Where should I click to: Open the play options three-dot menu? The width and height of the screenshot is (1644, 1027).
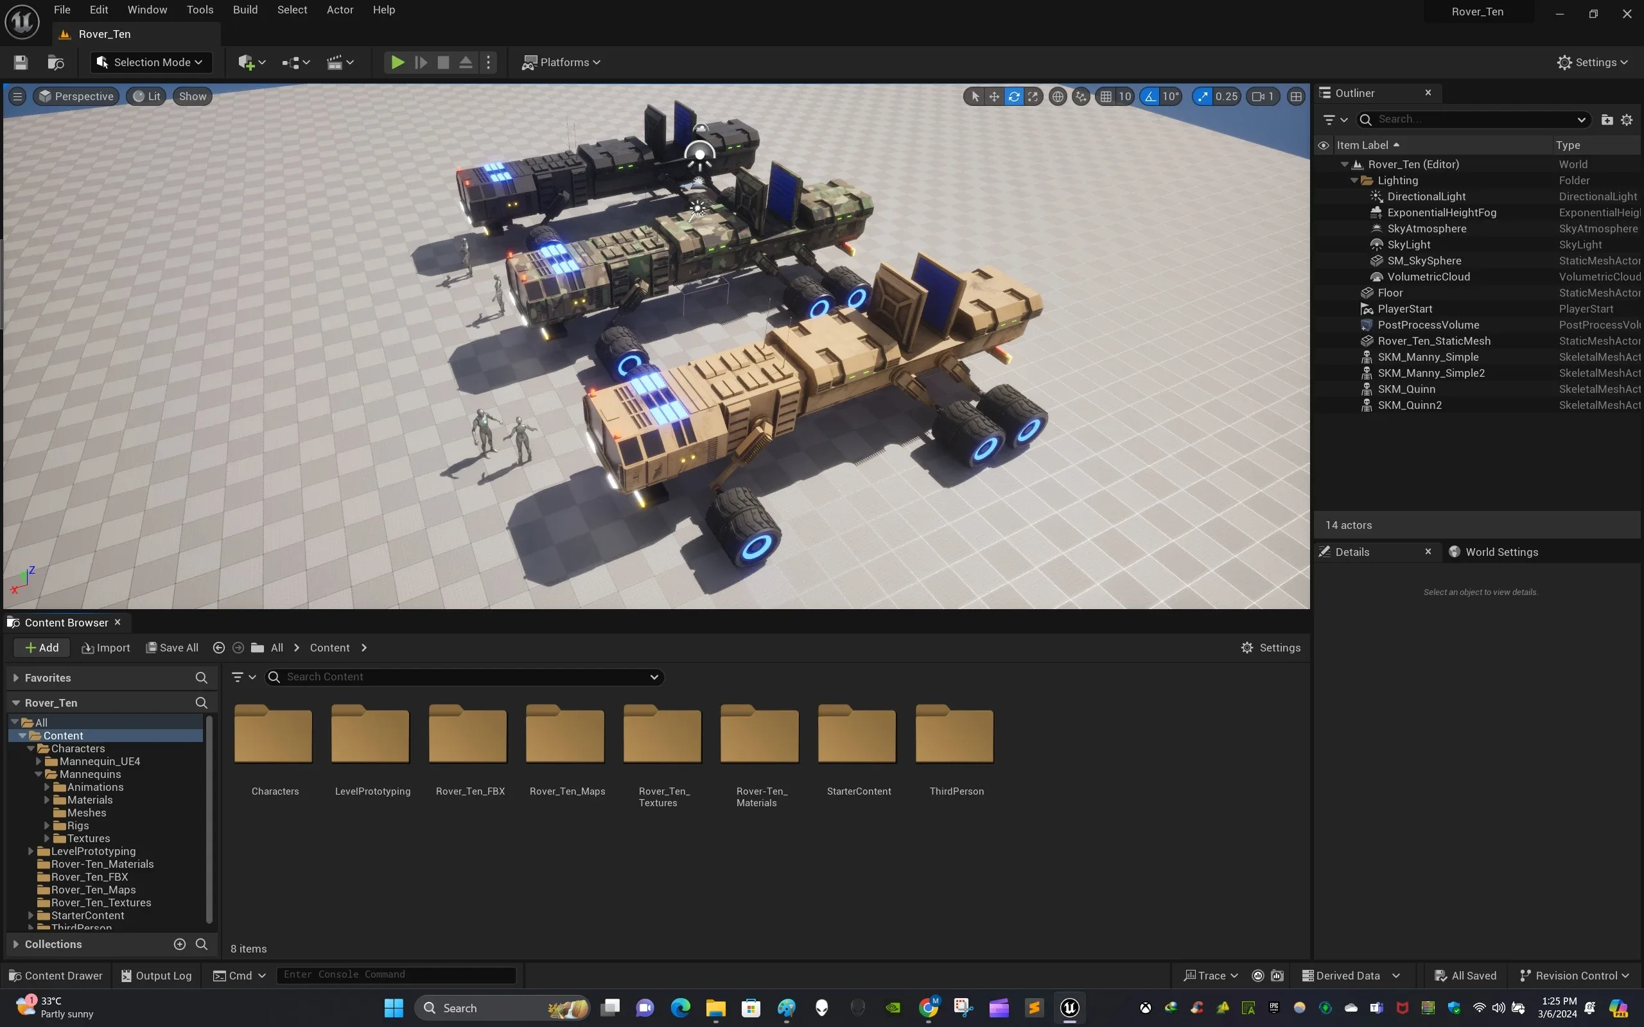[x=489, y=62]
